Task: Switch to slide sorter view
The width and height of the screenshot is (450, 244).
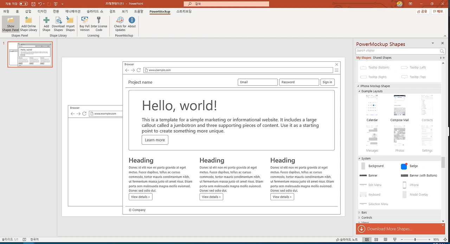Action: click(x=376, y=239)
